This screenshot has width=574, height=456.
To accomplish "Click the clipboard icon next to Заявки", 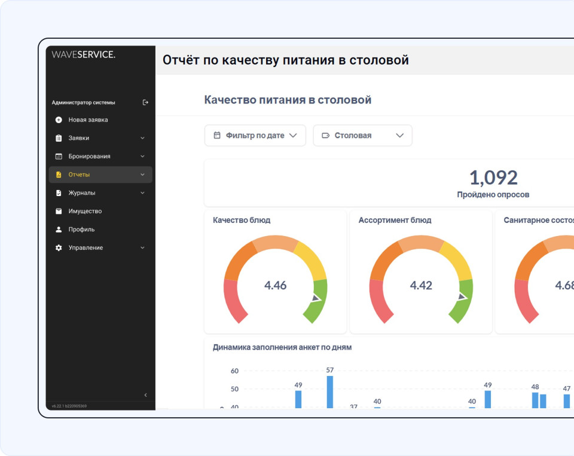I will click(59, 138).
